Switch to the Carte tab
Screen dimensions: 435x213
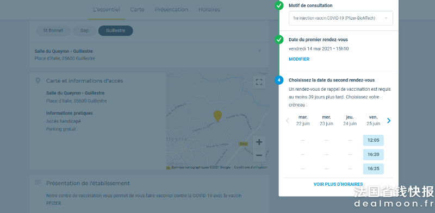pyautogui.click(x=138, y=10)
